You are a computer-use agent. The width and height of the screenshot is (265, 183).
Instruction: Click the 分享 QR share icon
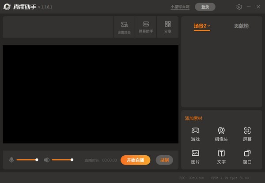(x=167, y=27)
